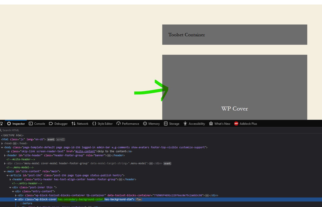Click the event badge on menu-modal div
322x207 pixels.
[x=167, y=163]
